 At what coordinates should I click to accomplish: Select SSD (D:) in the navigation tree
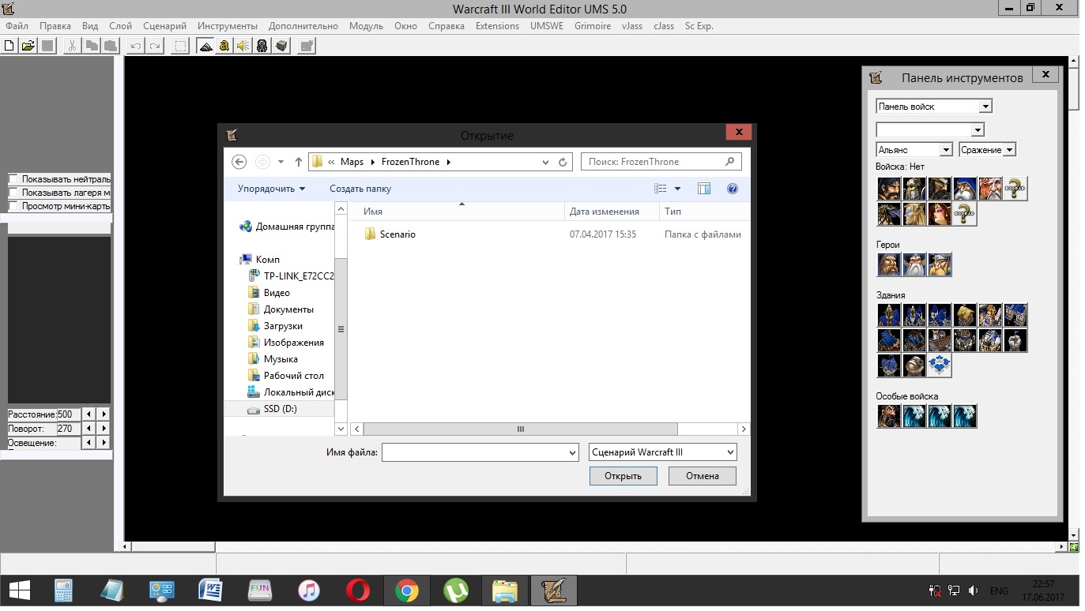pos(281,409)
